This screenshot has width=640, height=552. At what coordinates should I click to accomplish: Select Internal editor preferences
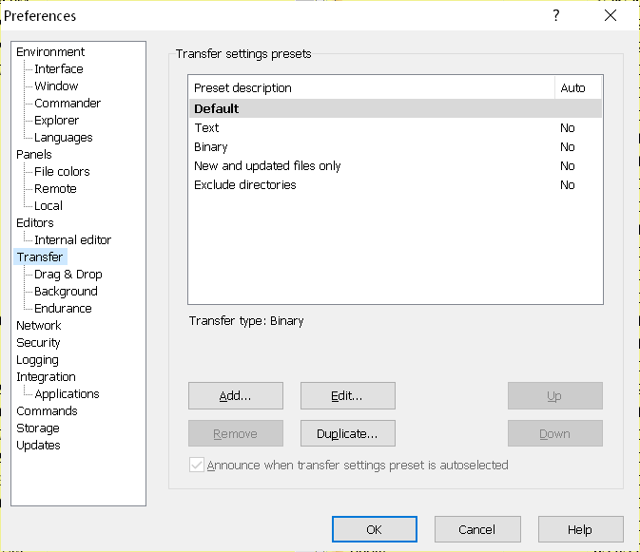72,240
